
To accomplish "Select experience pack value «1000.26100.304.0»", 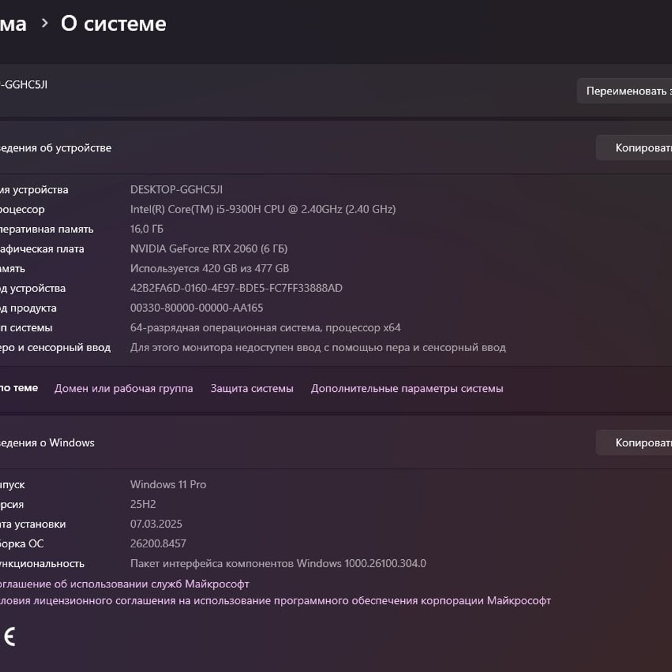I will 278,563.
